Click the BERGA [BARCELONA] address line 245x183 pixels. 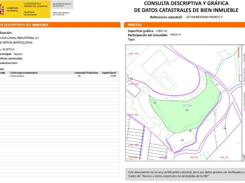tap(17, 42)
